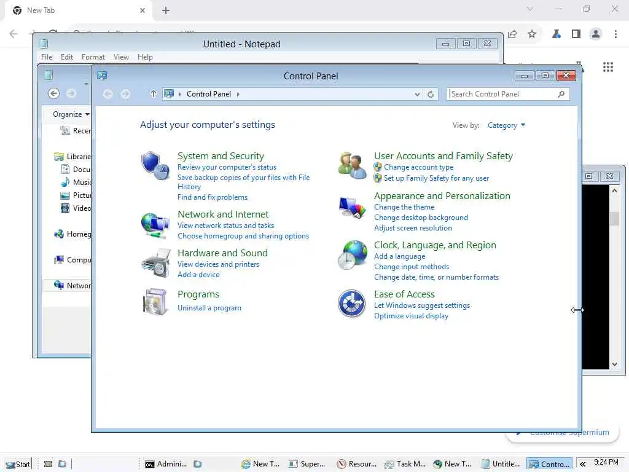Click Chrome share page icon
This screenshot has width=629, height=472.
click(x=512, y=34)
